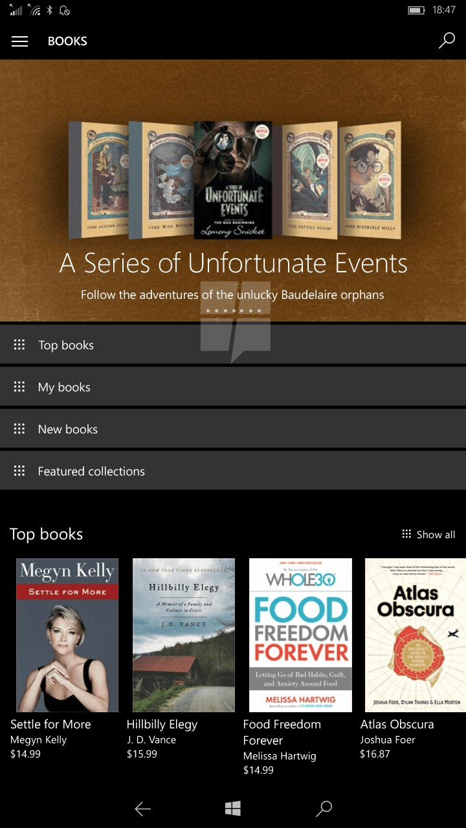The width and height of the screenshot is (466, 828).
Task: Open Hillbilly Elegy book cover
Action: (x=184, y=635)
